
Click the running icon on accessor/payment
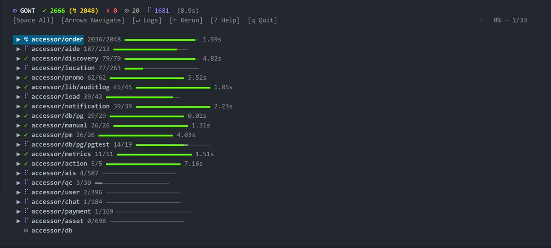(x=26, y=211)
